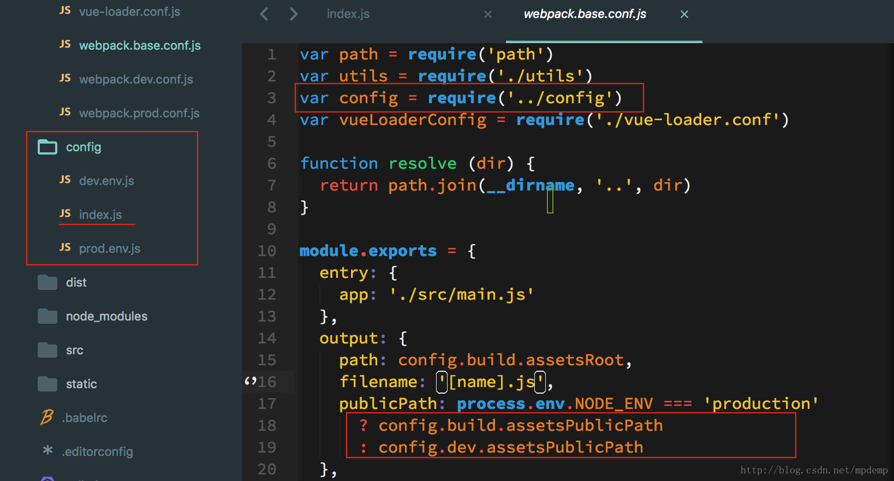Click line number 10 in gutter

tap(267, 251)
